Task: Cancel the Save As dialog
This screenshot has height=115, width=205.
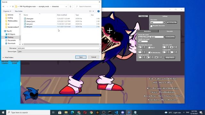Action: coord(94,57)
